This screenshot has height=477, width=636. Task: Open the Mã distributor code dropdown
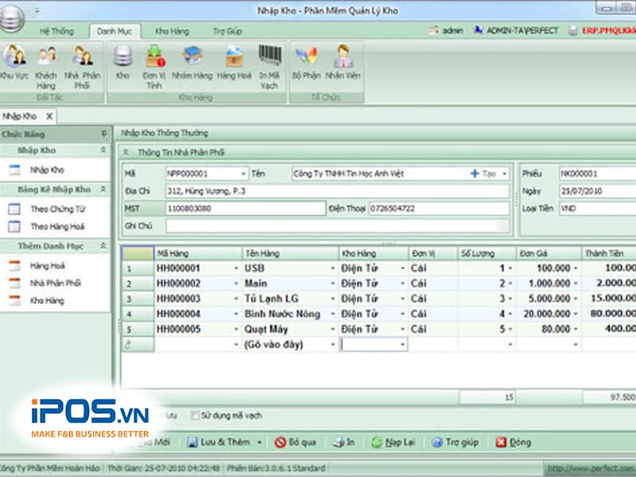tap(243, 173)
